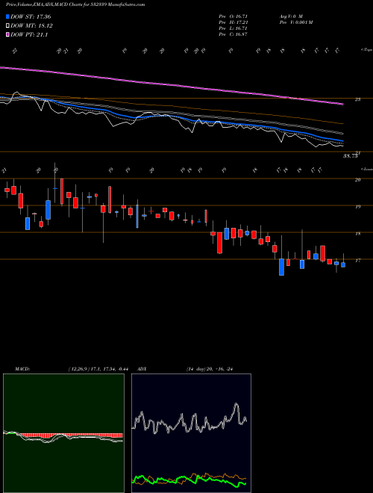Image resolution: width=373 pixels, height=493 pixels.
Task: Click the 23 level label on EMA chart
Action: (x=357, y=99)
